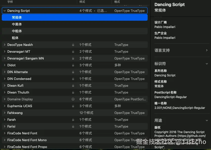Expand the FiraCode Nerd Font family
This screenshot has height=150, width=211.
5,133
